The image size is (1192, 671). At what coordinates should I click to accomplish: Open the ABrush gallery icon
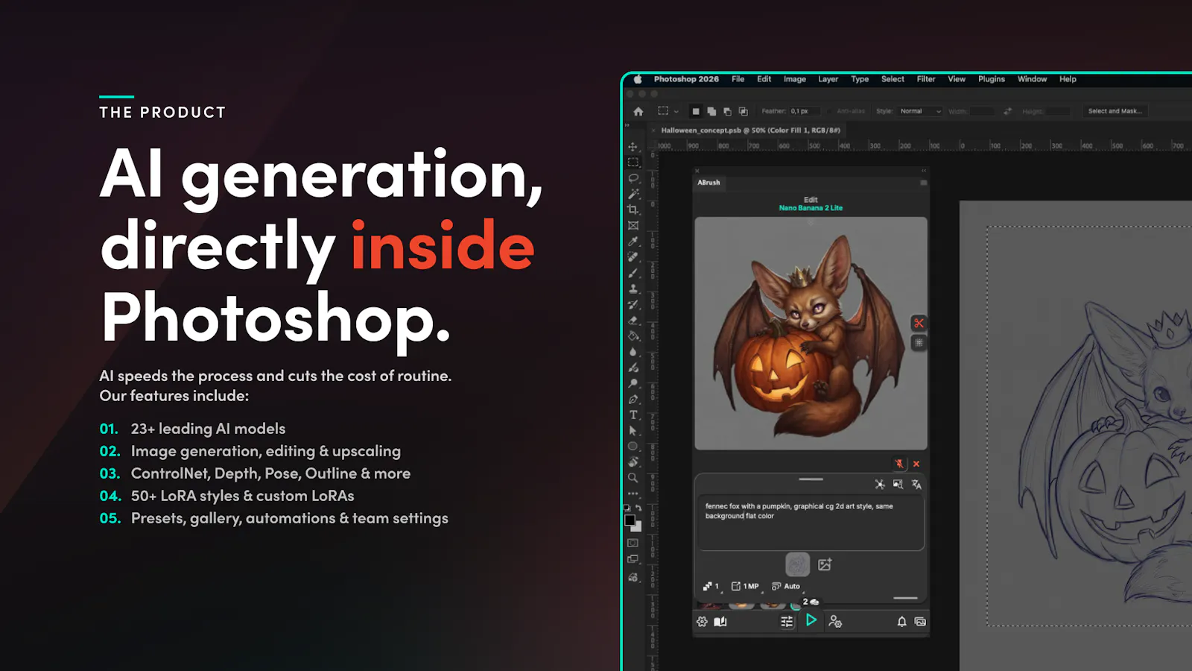click(x=920, y=621)
